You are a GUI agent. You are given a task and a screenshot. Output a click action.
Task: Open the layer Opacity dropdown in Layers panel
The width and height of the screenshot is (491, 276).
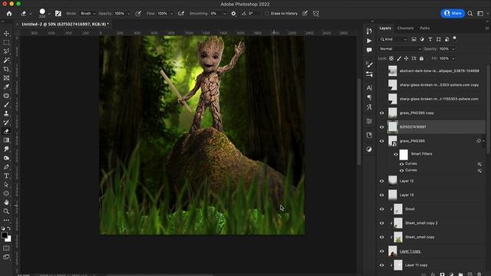coord(453,49)
